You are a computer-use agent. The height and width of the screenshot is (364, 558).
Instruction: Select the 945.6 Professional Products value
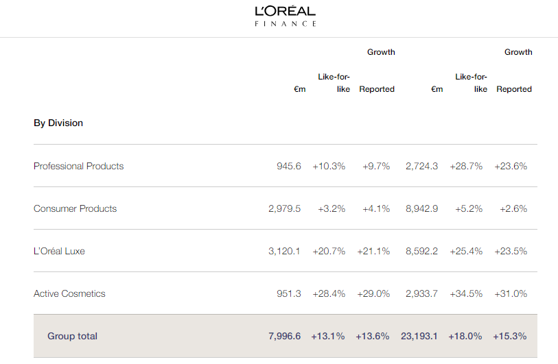point(288,166)
